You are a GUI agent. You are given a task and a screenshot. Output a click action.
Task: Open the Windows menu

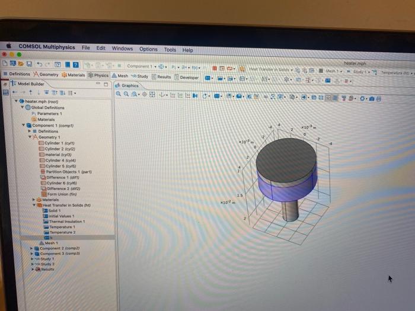(122, 49)
